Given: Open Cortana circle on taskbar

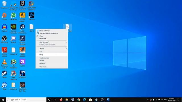Looking at the screenshot, I should click(49, 99).
